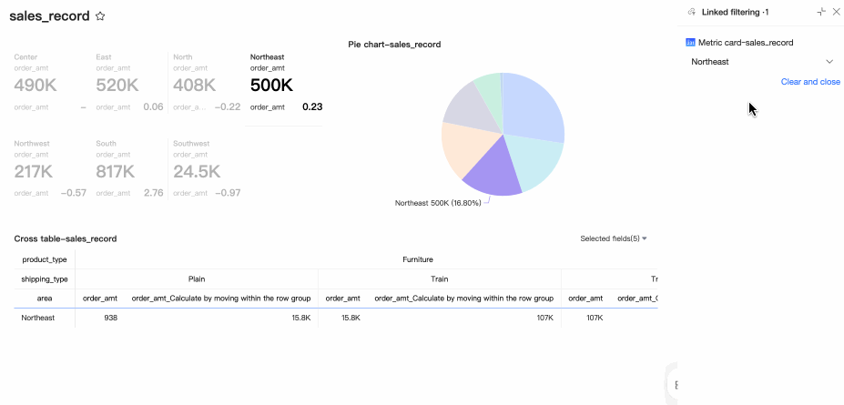Close the Linked filtering panel

(x=836, y=12)
